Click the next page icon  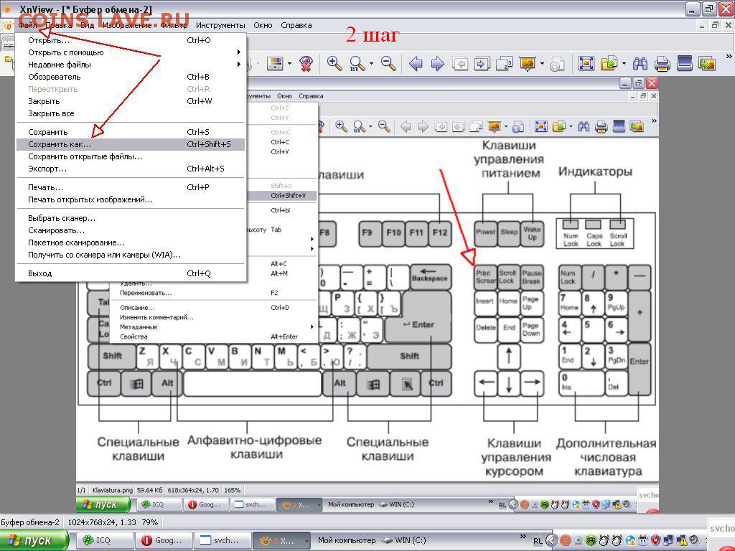(482, 63)
